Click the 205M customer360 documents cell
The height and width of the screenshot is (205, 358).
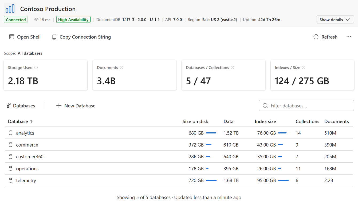coord(330,157)
